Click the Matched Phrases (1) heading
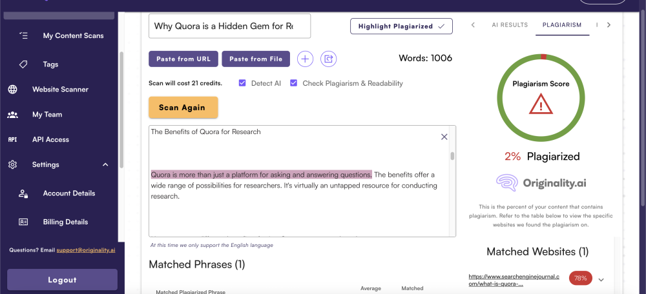 [x=197, y=264]
